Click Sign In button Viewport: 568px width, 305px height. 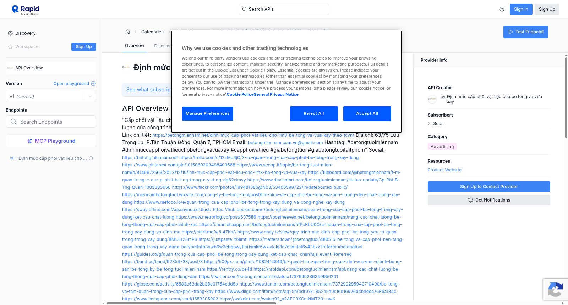(521, 9)
